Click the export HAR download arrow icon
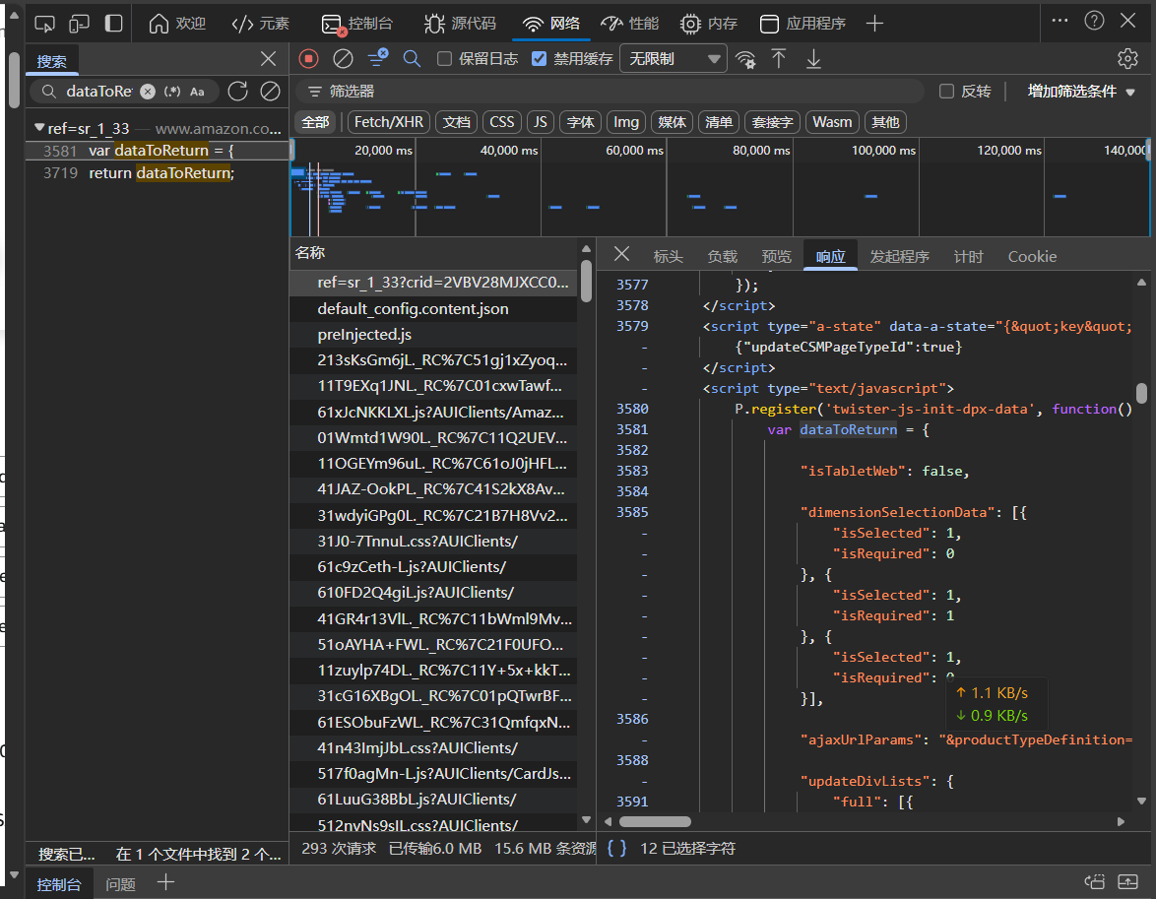 point(813,59)
